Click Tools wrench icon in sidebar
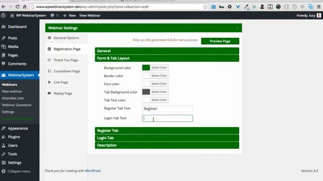 click(x=4, y=154)
